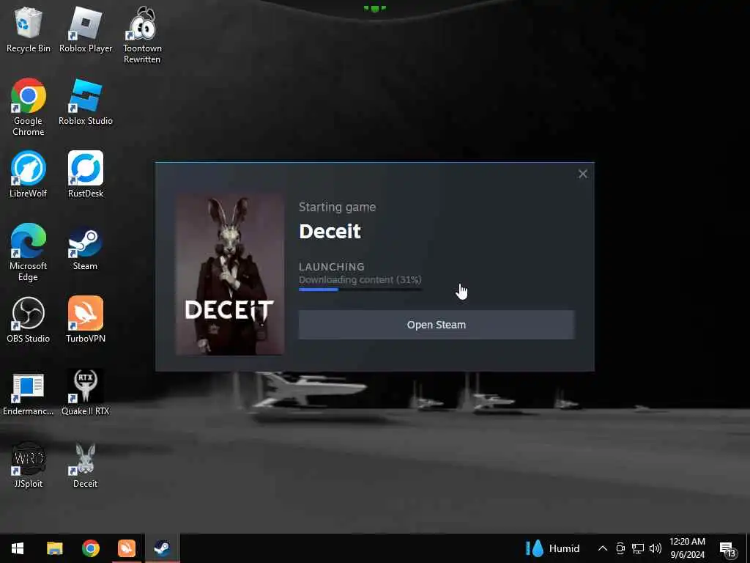This screenshot has height=563, width=750.
Task: Open Chrome from the taskbar
Action: click(90, 548)
